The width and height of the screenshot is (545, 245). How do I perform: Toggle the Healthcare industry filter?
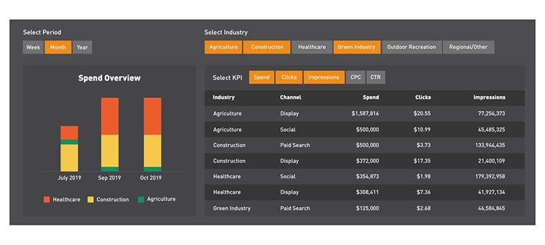(x=312, y=47)
